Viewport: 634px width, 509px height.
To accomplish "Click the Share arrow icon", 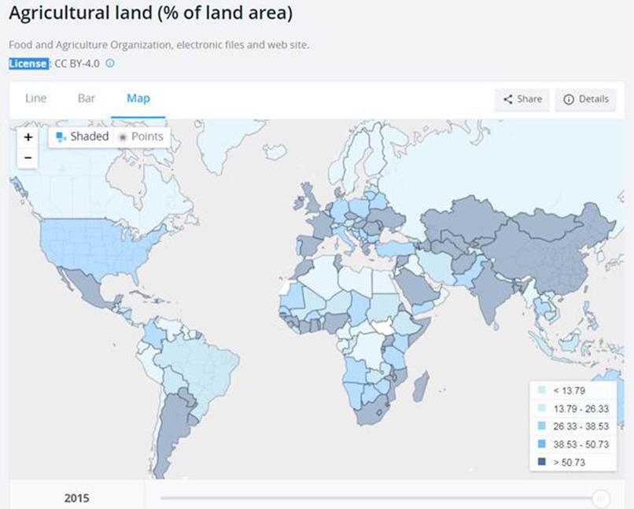I will (508, 99).
